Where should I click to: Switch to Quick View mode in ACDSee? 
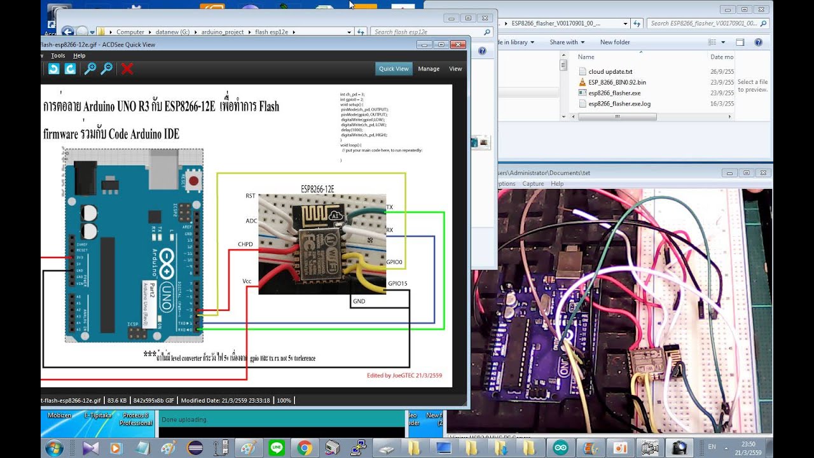coord(394,69)
